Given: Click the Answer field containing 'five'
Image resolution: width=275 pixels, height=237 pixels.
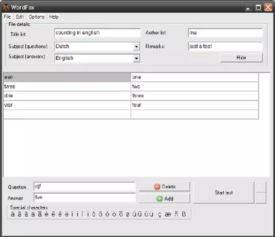Looking at the screenshot, I should 85,198.
